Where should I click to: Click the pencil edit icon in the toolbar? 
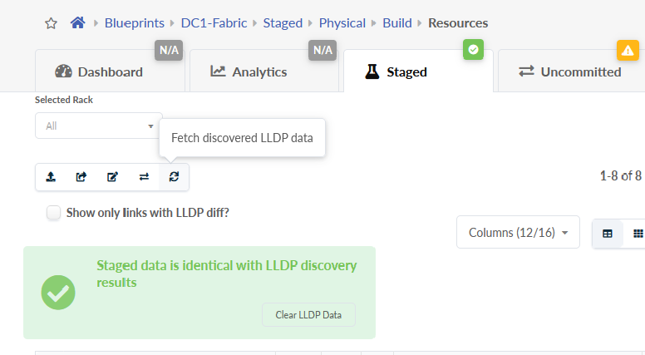click(x=112, y=176)
